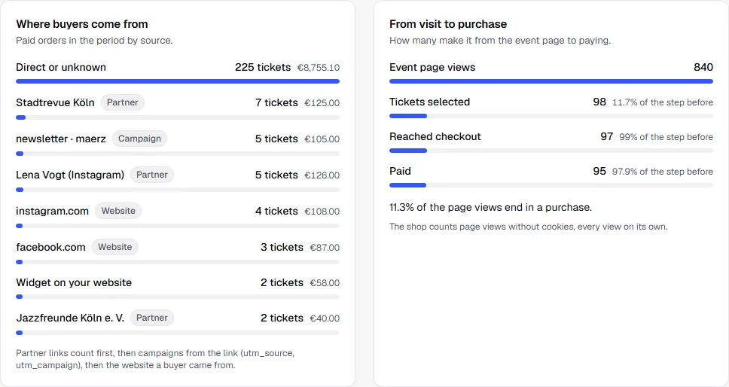This screenshot has width=729, height=387.
Task: Click the Partner badge next to Stadtrevue Köln
Action: coord(122,102)
